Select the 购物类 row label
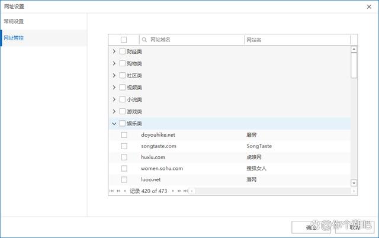 (x=134, y=63)
